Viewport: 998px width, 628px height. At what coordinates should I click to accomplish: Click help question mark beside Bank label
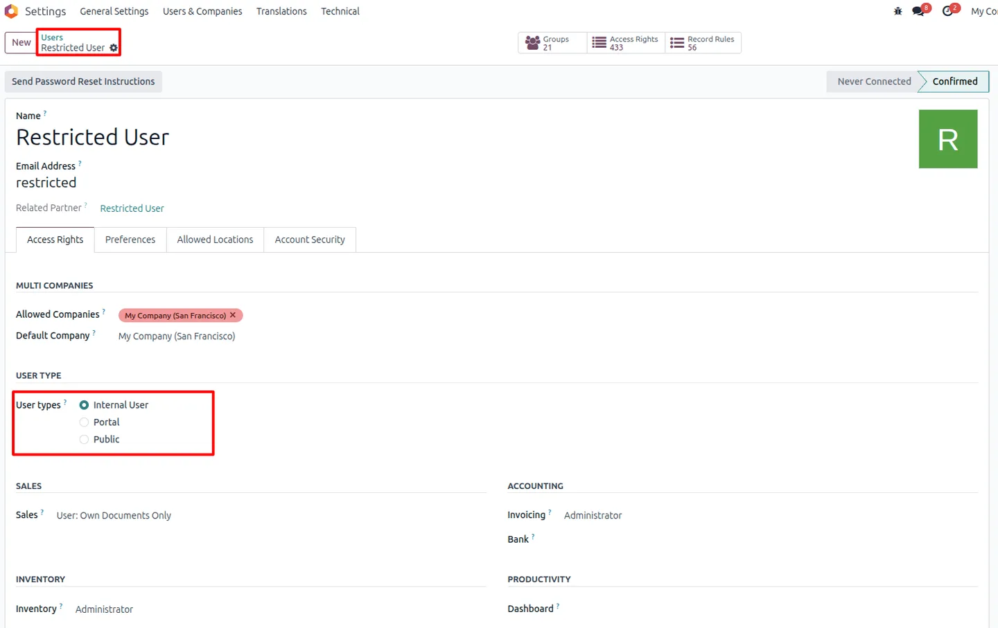coord(533,536)
